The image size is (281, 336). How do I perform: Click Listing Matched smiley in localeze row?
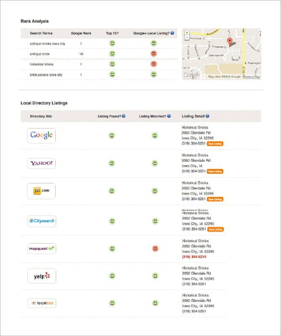(155, 303)
